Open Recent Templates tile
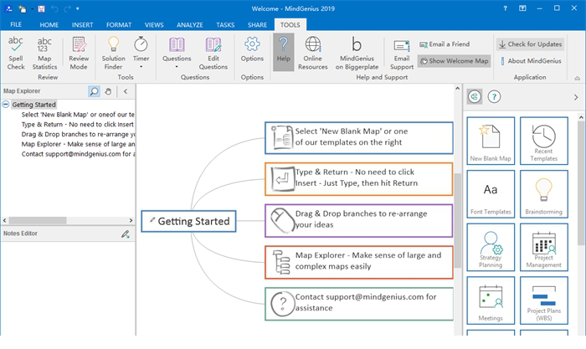 click(x=543, y=141)
